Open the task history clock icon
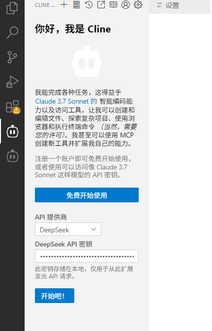The image size is (212, 331). tap(89, 4)
